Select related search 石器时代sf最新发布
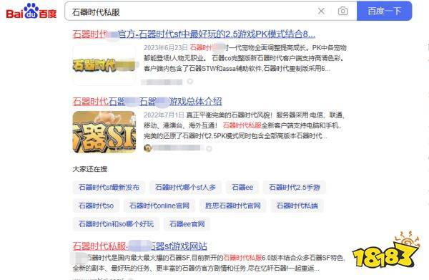The width and height of the screenshot is (429, 280). click(x=109, y=188)
